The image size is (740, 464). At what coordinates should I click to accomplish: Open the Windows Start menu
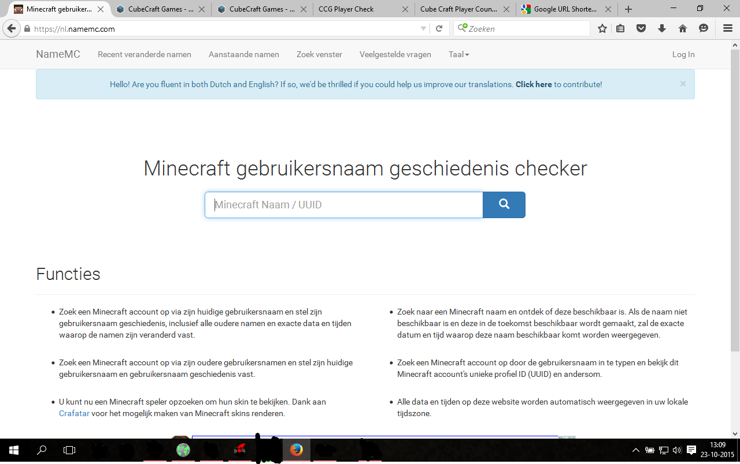click(14, 450)
